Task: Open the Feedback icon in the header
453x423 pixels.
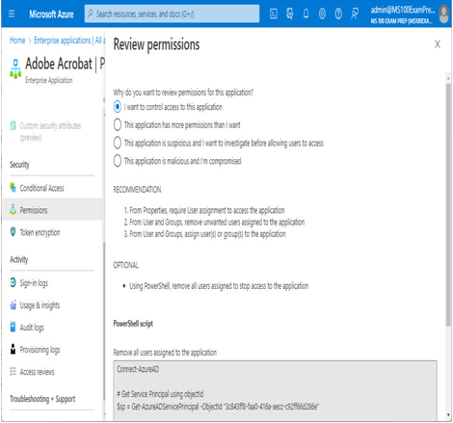Action: tap(355, 13)
